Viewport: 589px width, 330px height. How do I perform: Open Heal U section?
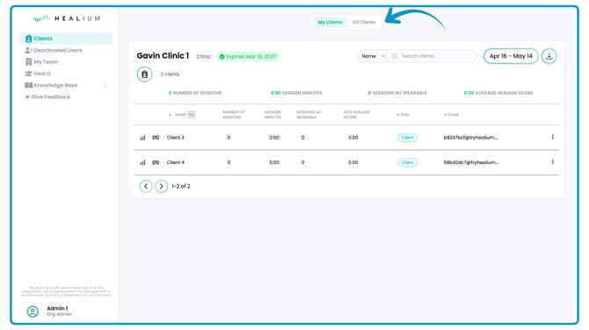click(38, 74)
